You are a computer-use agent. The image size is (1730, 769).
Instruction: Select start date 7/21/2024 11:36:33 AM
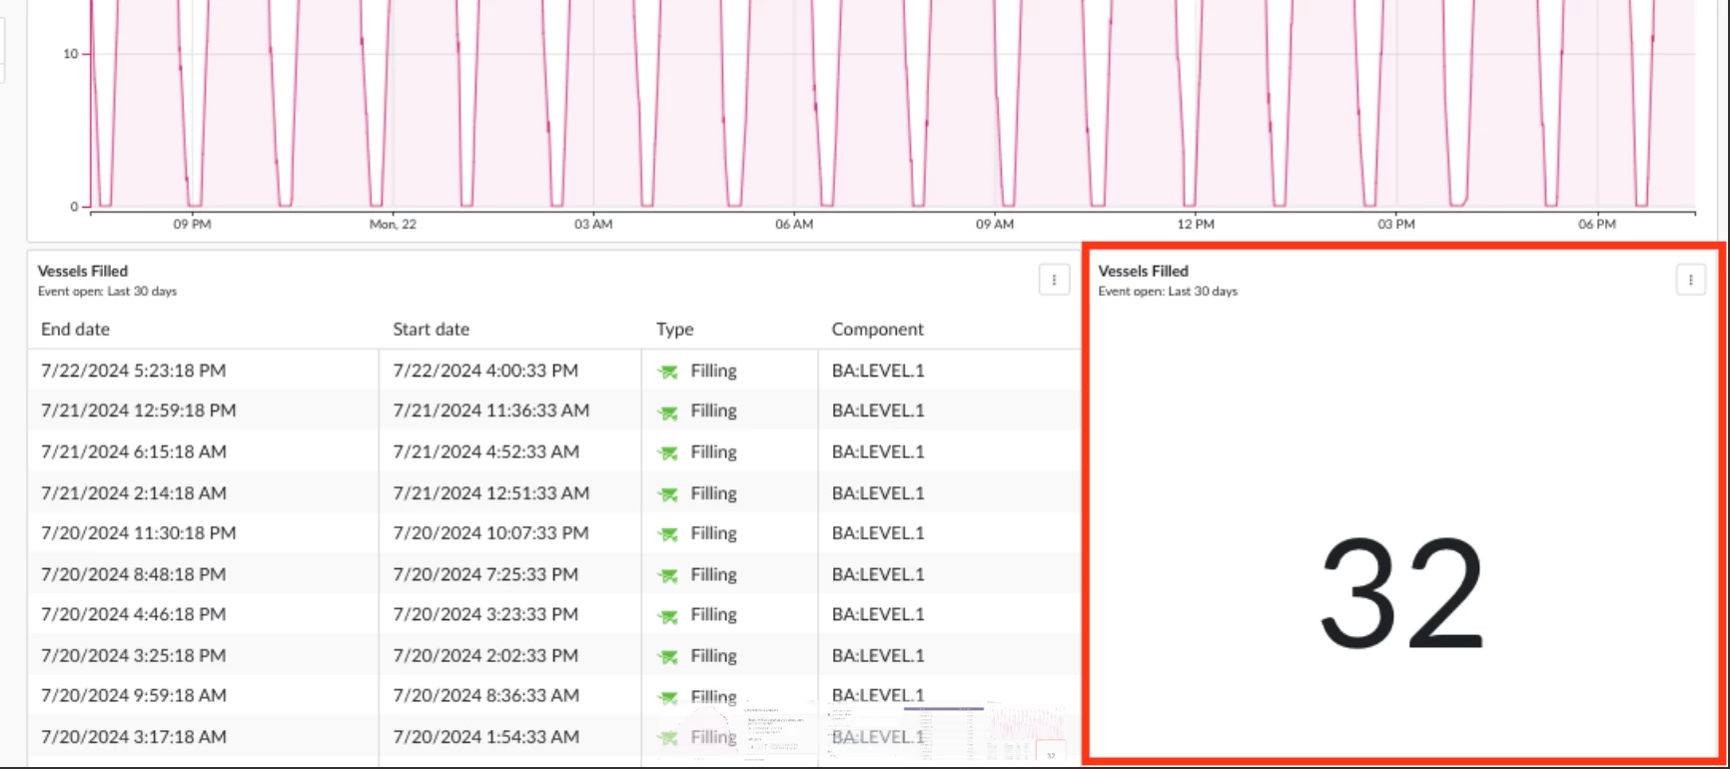click(x=490, y=410)
